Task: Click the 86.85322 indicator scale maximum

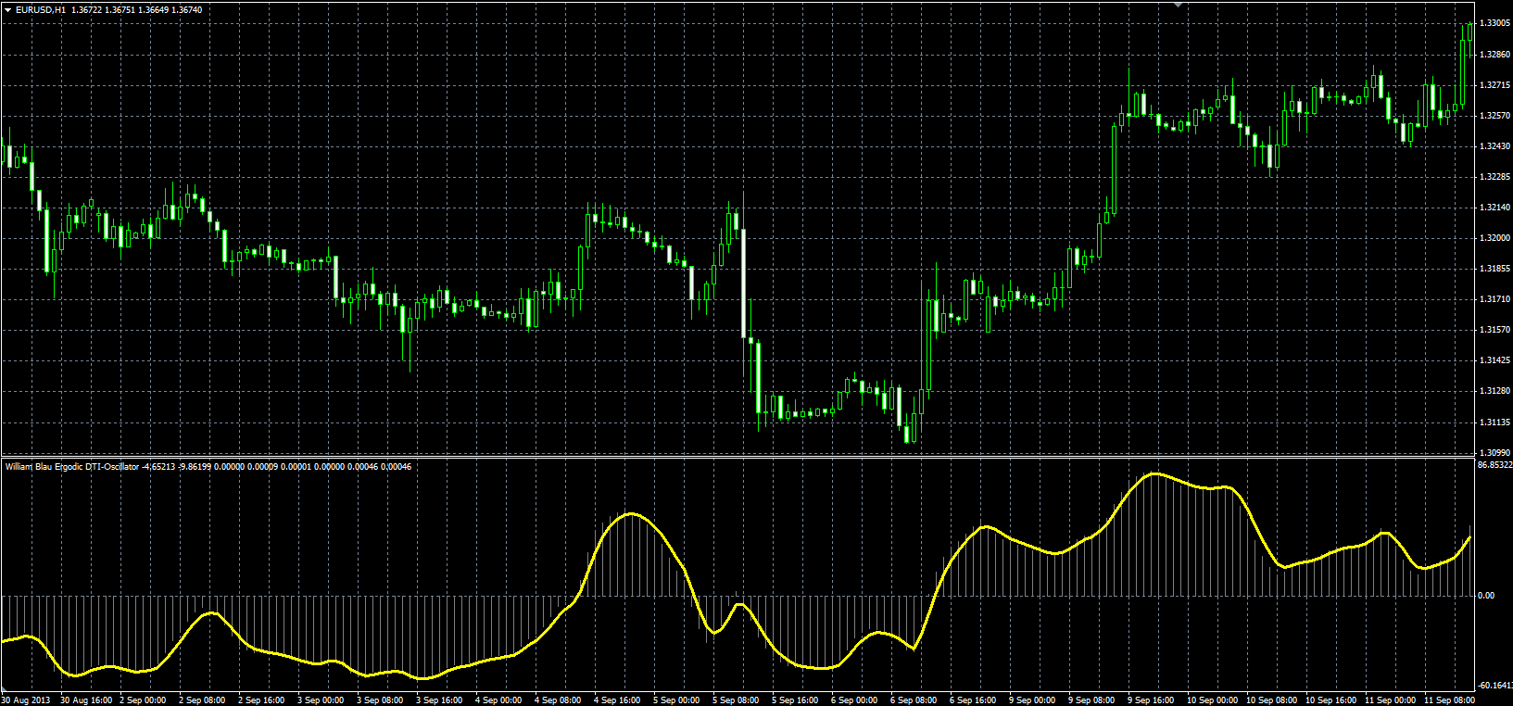Action: tap(1494, 465)
